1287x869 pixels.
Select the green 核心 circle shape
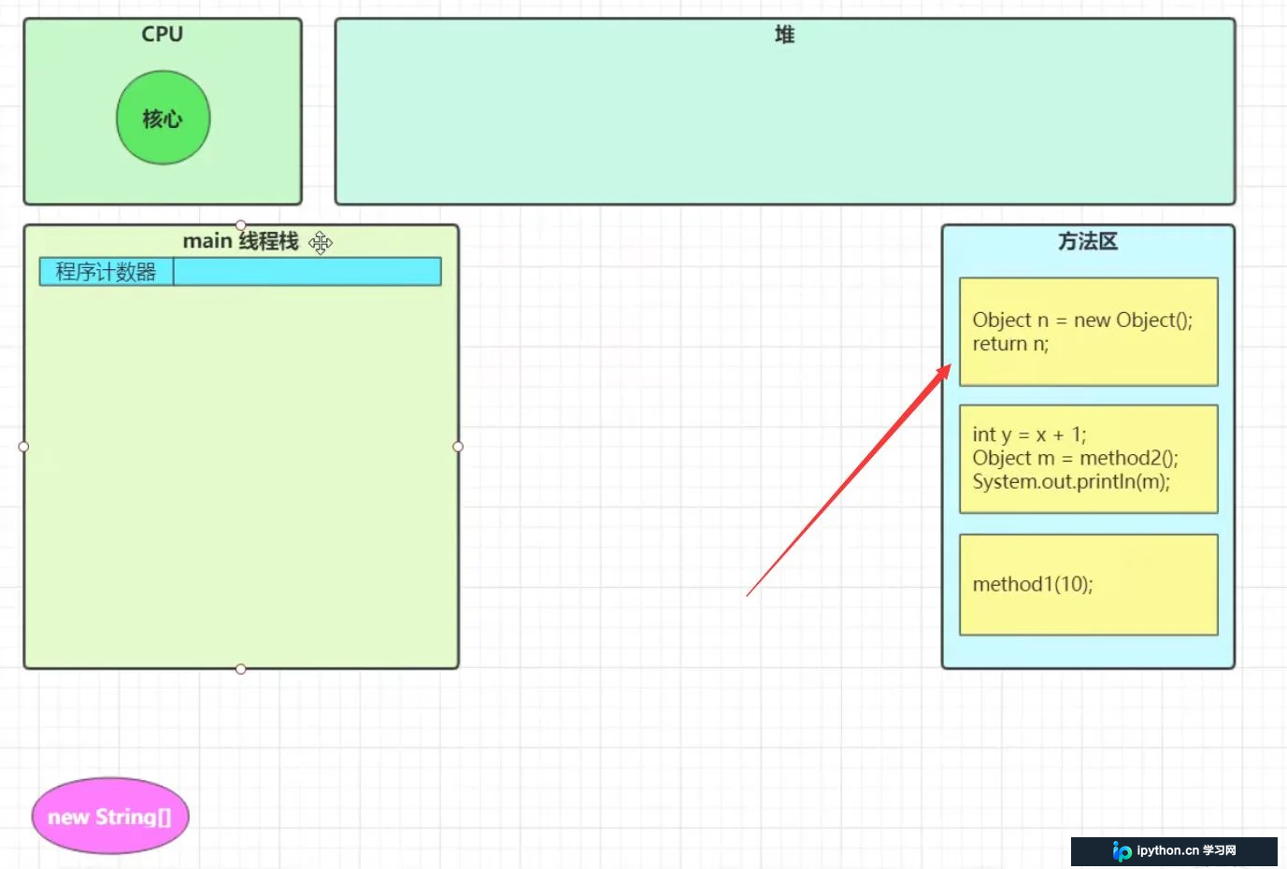click(164, 118)
